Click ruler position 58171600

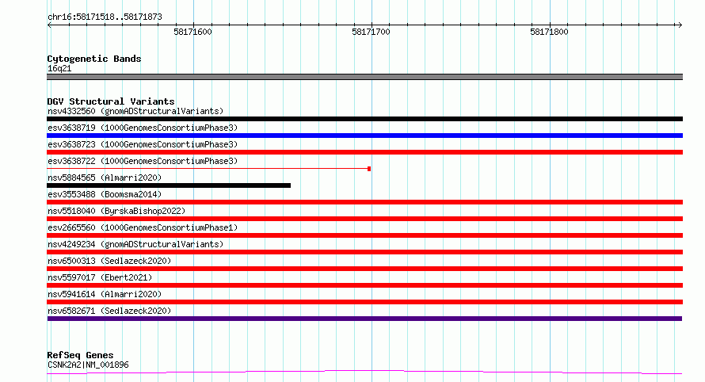pos(193,32)
